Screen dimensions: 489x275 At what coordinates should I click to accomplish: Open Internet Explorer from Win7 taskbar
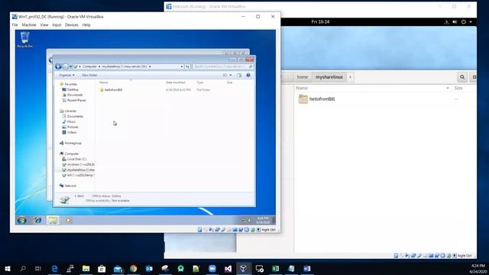[38, 220]
